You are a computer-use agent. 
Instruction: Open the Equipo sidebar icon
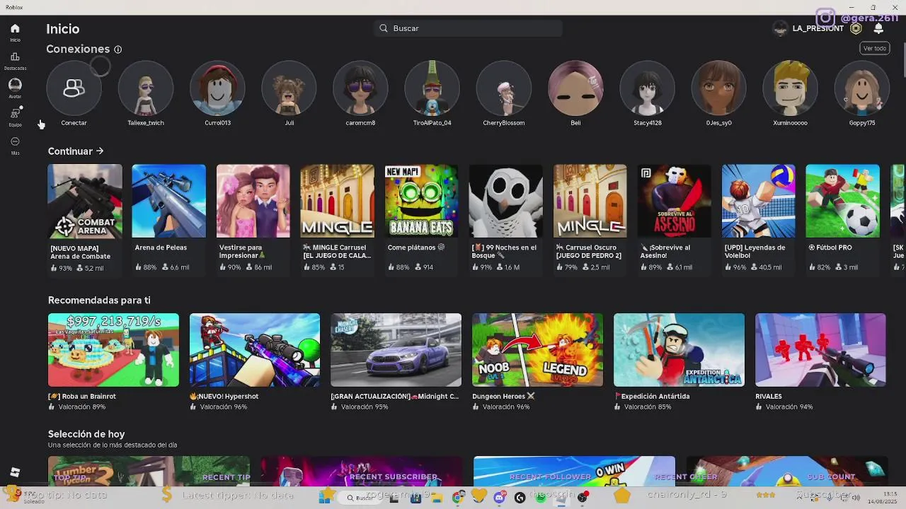tap(15, 113)
